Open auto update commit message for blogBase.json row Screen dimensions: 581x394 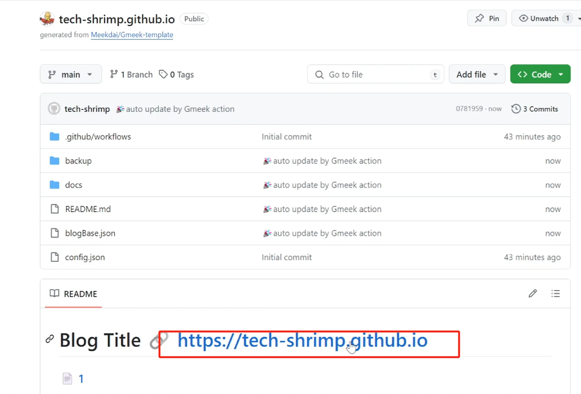tap(322, 233)
